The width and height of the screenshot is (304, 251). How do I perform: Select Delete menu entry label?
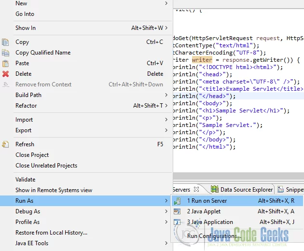pyautogui.click(x=24, y=74)
